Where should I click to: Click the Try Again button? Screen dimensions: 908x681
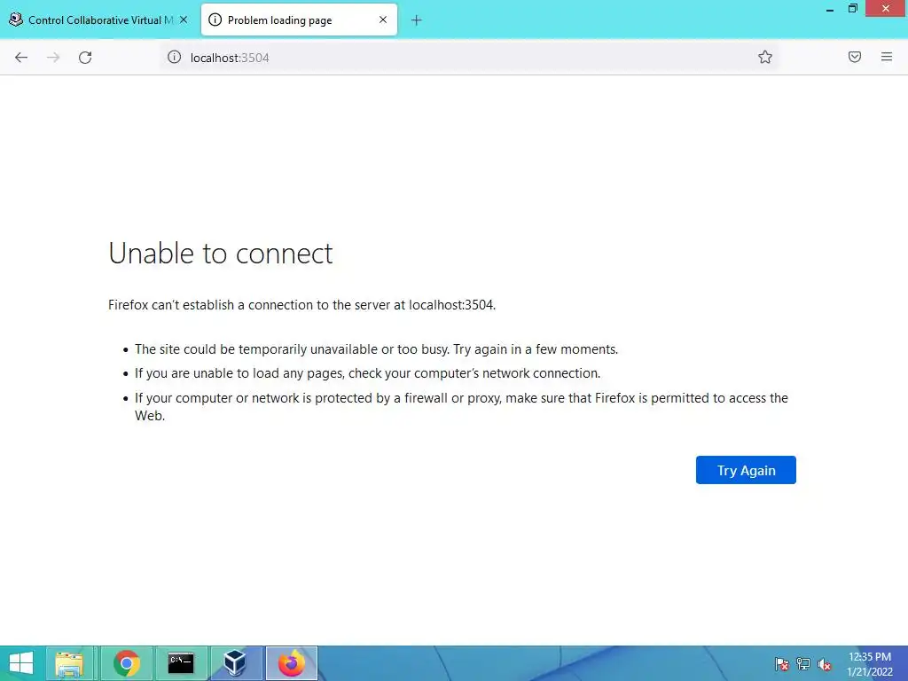click(746, 470)
